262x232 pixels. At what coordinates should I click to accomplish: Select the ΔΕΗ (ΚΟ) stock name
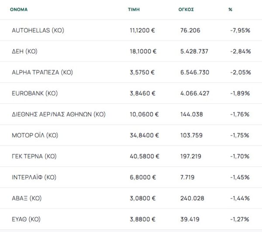click(x=24, y=51)
